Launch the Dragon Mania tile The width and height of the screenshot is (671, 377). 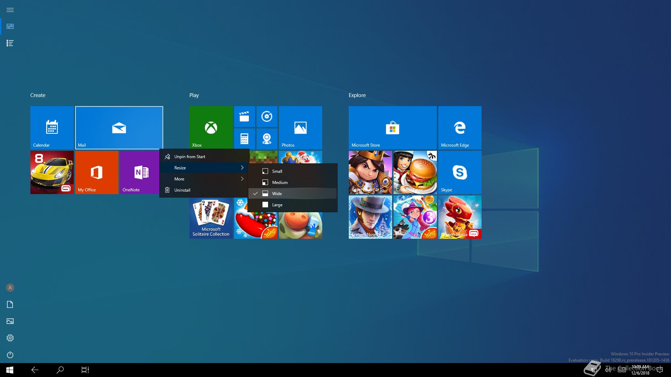pyautogui.click(x=460, y=217)
